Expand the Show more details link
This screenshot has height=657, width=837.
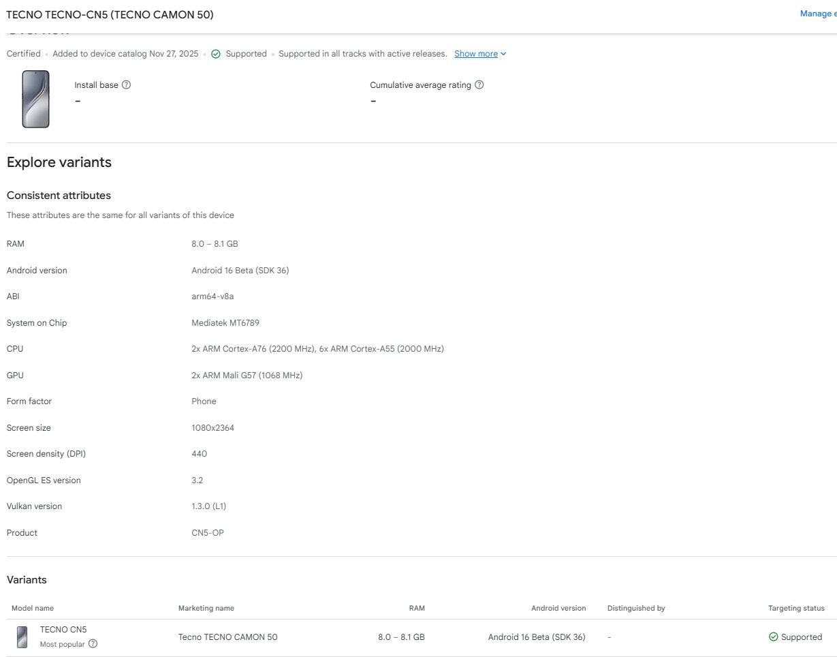coord(479,54)
